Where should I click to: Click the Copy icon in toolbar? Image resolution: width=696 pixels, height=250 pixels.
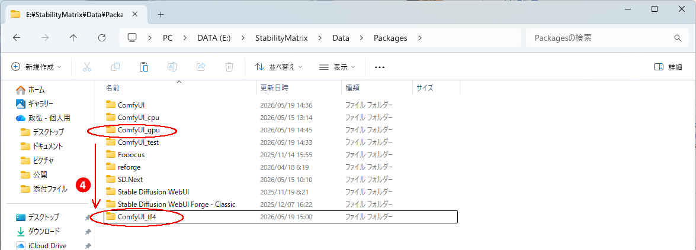(x=116, y=67)
